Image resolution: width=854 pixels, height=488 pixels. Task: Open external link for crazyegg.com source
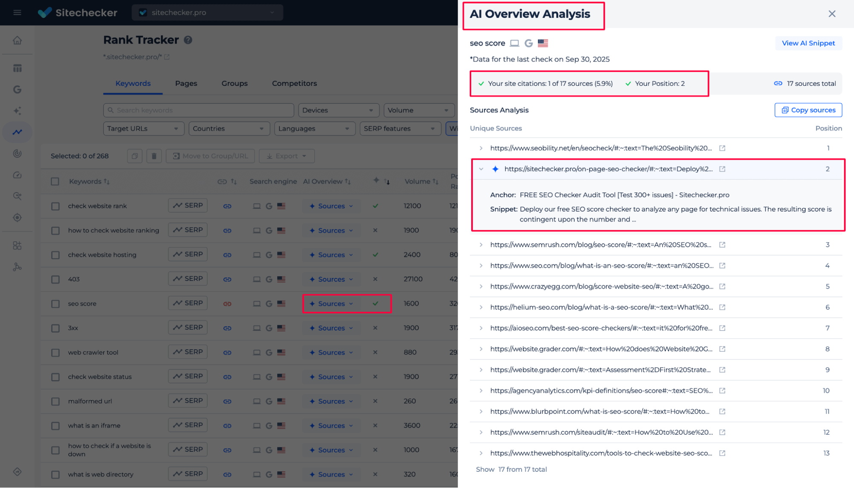(x=722, y=286)
